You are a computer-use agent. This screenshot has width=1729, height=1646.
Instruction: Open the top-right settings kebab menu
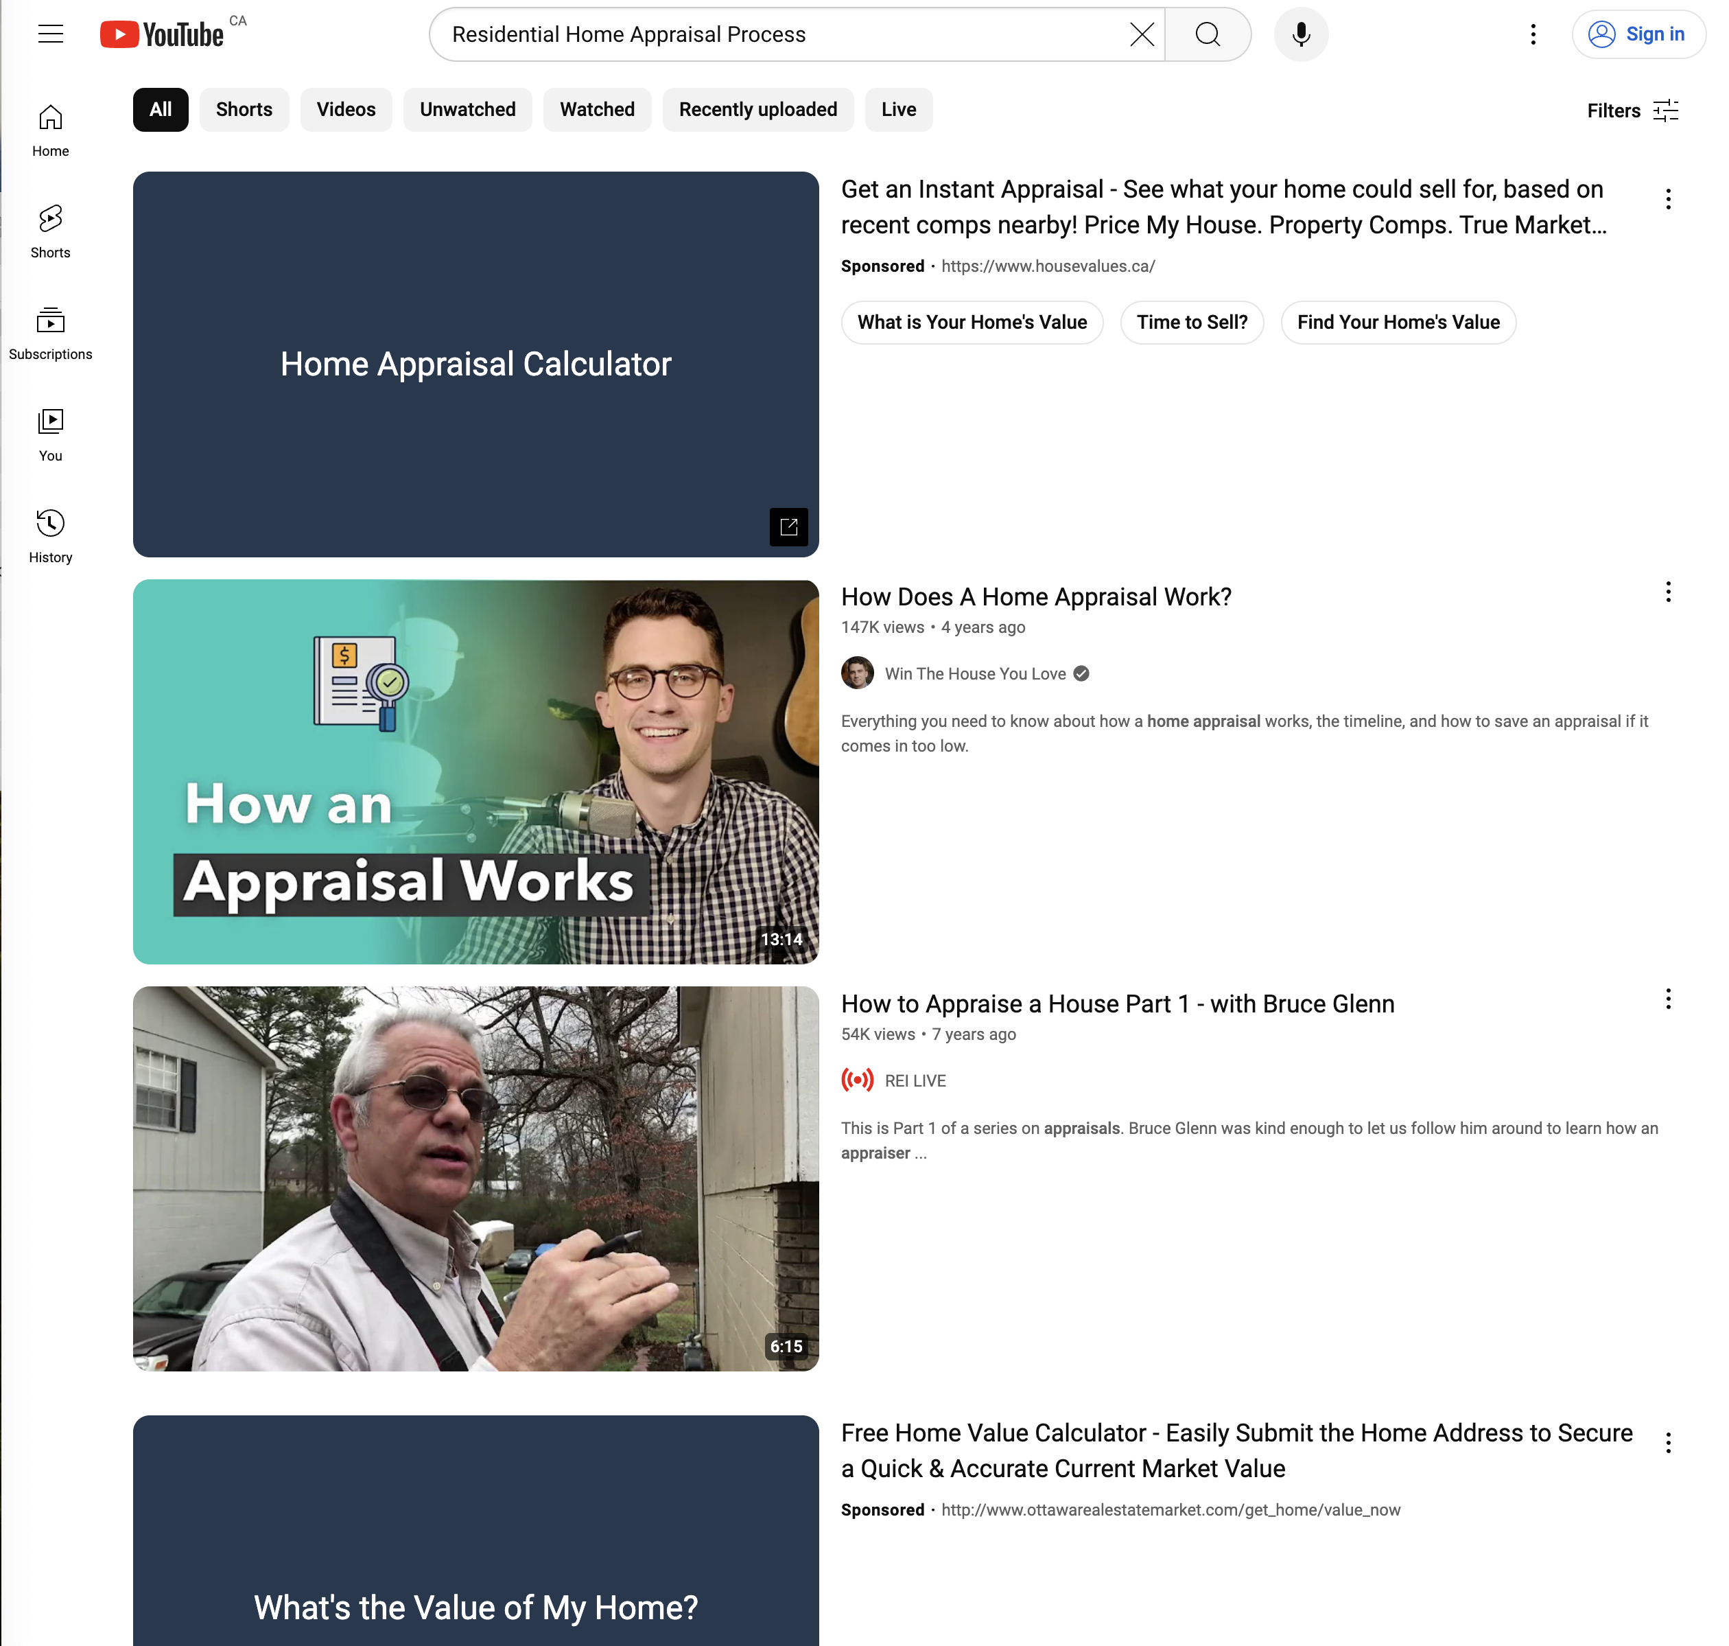click(1533, 34)
